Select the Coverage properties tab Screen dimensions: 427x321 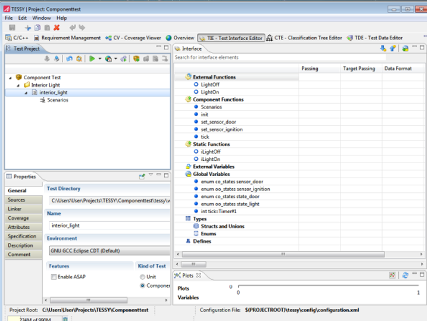(23, 218)
